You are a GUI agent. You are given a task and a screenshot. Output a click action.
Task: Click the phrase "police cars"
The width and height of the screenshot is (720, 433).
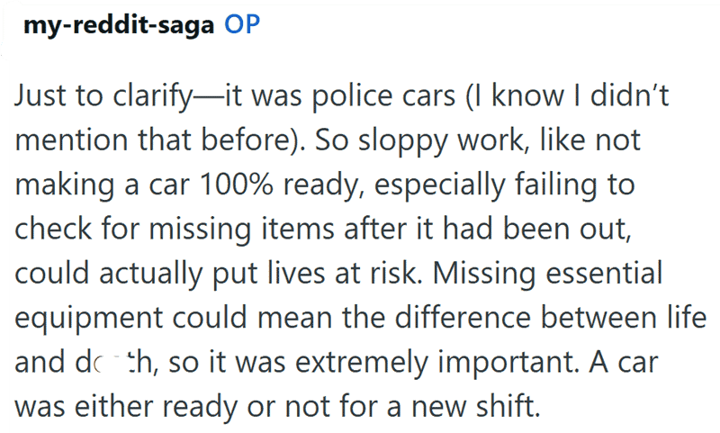[384, 97]
